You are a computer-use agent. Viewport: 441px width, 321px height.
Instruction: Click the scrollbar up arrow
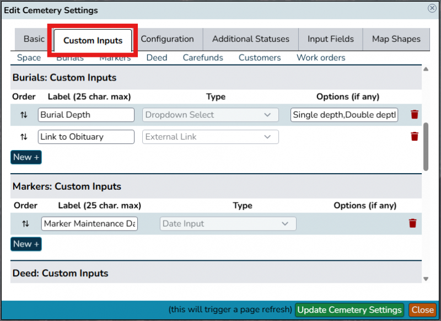coord(426,69)
